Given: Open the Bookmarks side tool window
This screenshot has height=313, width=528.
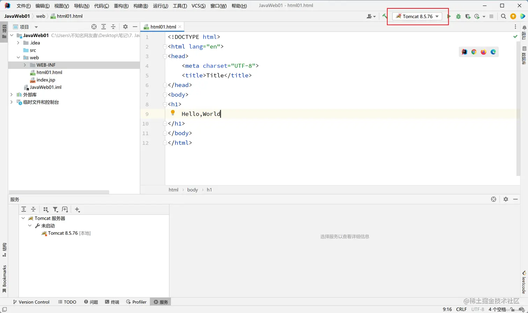Looking at the screenshot, I should tap(5, 279).
